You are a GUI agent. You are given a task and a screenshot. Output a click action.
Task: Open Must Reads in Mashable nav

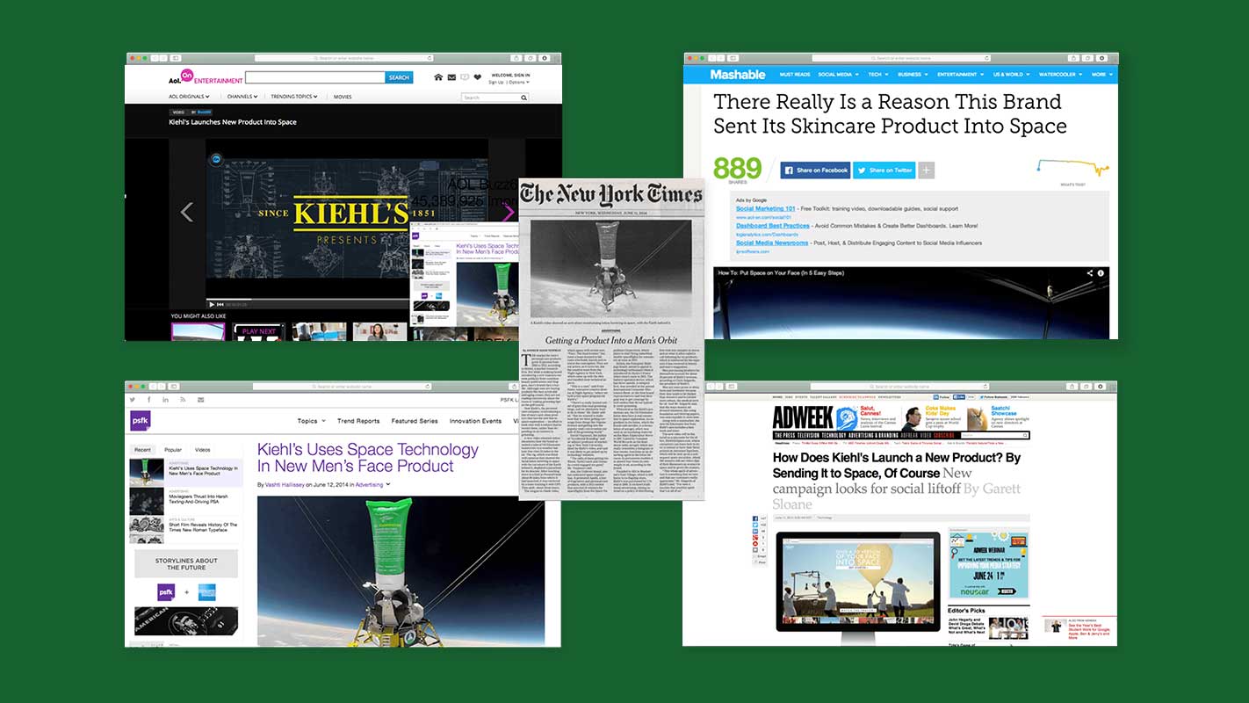click(x=795, y=75)
